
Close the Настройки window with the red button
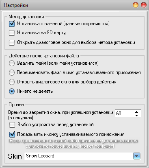point(144,5)
